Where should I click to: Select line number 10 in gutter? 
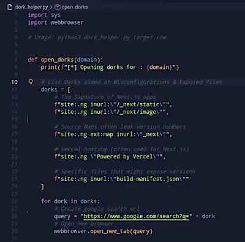click(14, 82)
